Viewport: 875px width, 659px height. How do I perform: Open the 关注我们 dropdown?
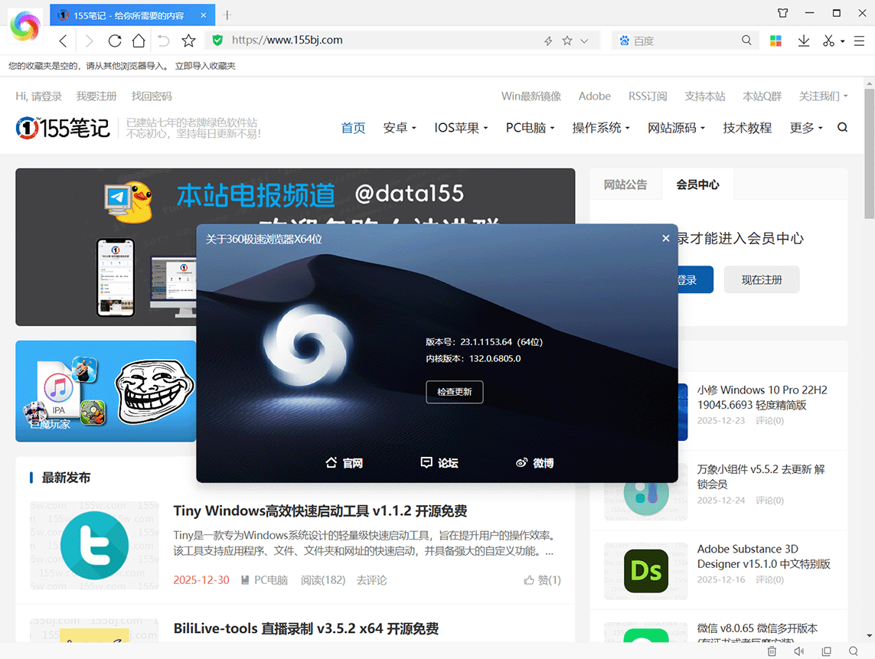[x=823, y=96]
